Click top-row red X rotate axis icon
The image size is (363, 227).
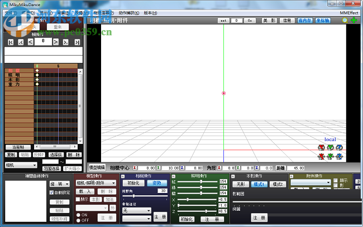(321, 147)
